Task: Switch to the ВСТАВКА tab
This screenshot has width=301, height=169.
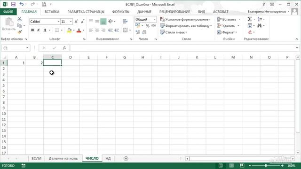Action: (x=52, y=12)
